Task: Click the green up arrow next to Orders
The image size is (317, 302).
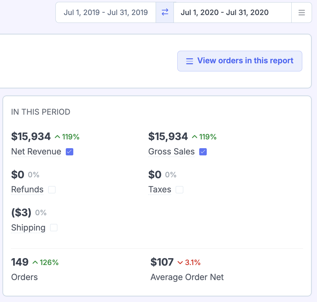Action: tap(35, 263)
